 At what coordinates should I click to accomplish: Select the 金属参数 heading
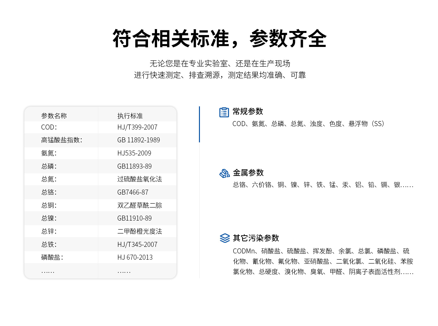pyautogui.click(x=248, y=173)
